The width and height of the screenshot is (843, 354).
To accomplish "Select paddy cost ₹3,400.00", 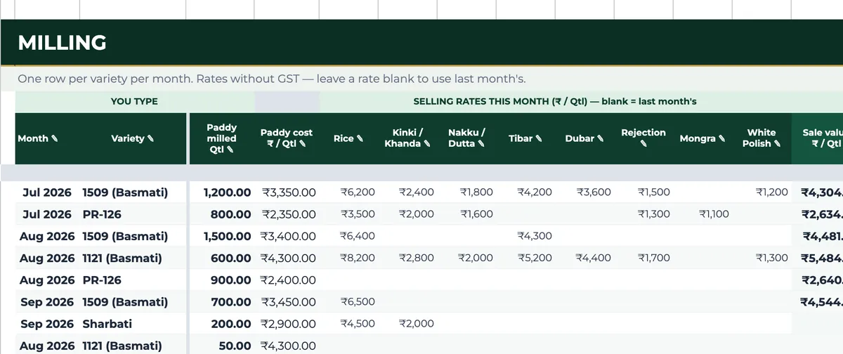I will point(288,236).
